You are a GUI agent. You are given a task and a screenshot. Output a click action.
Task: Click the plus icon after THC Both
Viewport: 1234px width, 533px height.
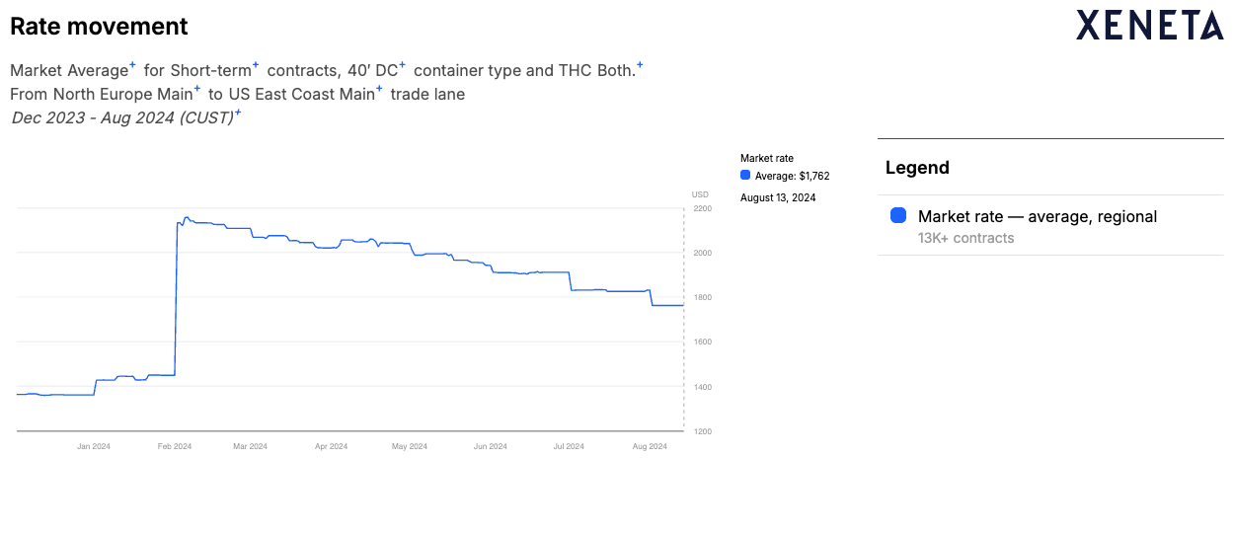coord(640,65)
